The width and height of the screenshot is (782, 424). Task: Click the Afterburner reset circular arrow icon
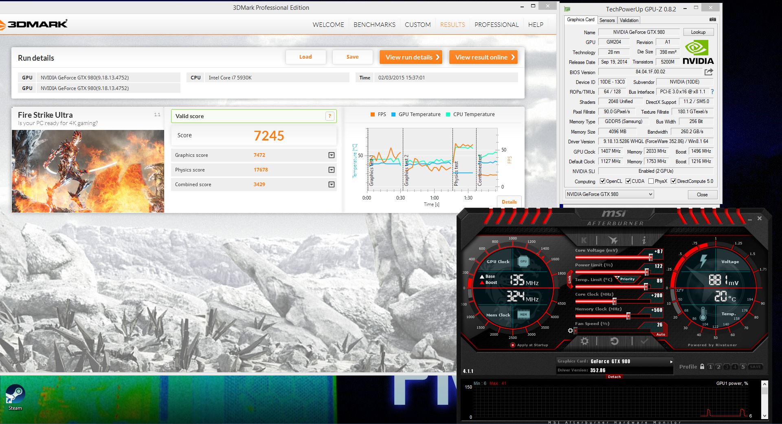click(x=614, y=341)
